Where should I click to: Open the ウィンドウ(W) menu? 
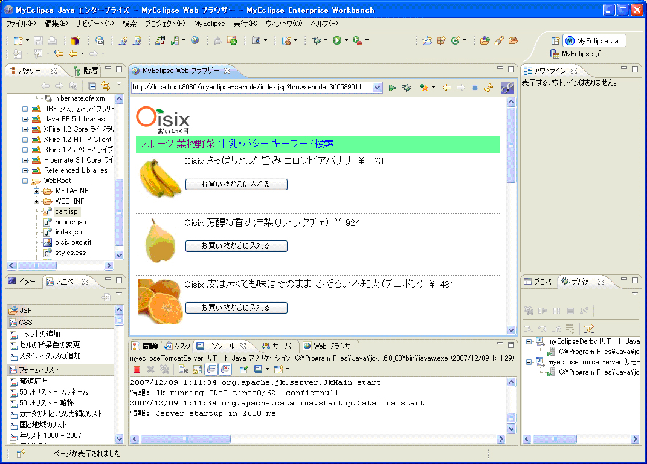[x=284, y=24]
